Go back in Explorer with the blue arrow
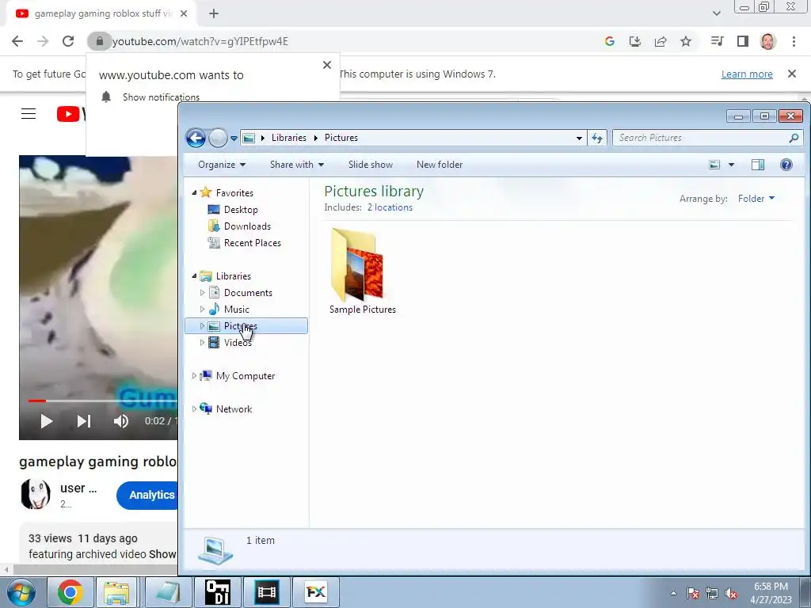Viewport: 811px width, 608px height. pos(196,138)
